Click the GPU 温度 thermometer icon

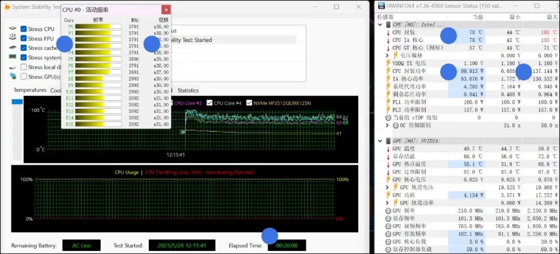(387, 149)
